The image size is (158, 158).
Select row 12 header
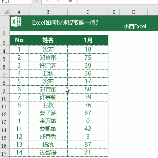(5, 113)
